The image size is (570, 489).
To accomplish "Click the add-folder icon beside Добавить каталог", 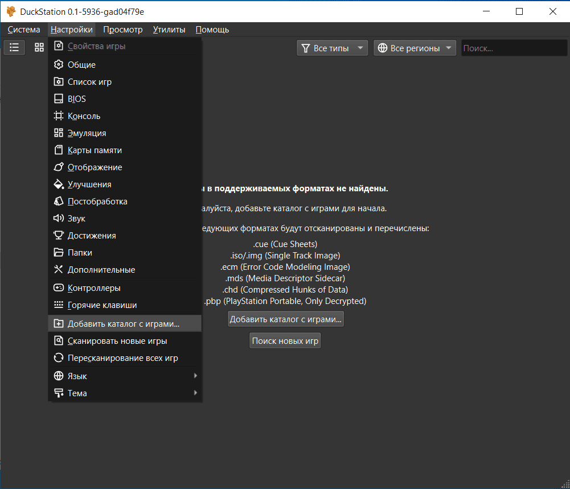I will pyautogui.click(x=59, y=323).
